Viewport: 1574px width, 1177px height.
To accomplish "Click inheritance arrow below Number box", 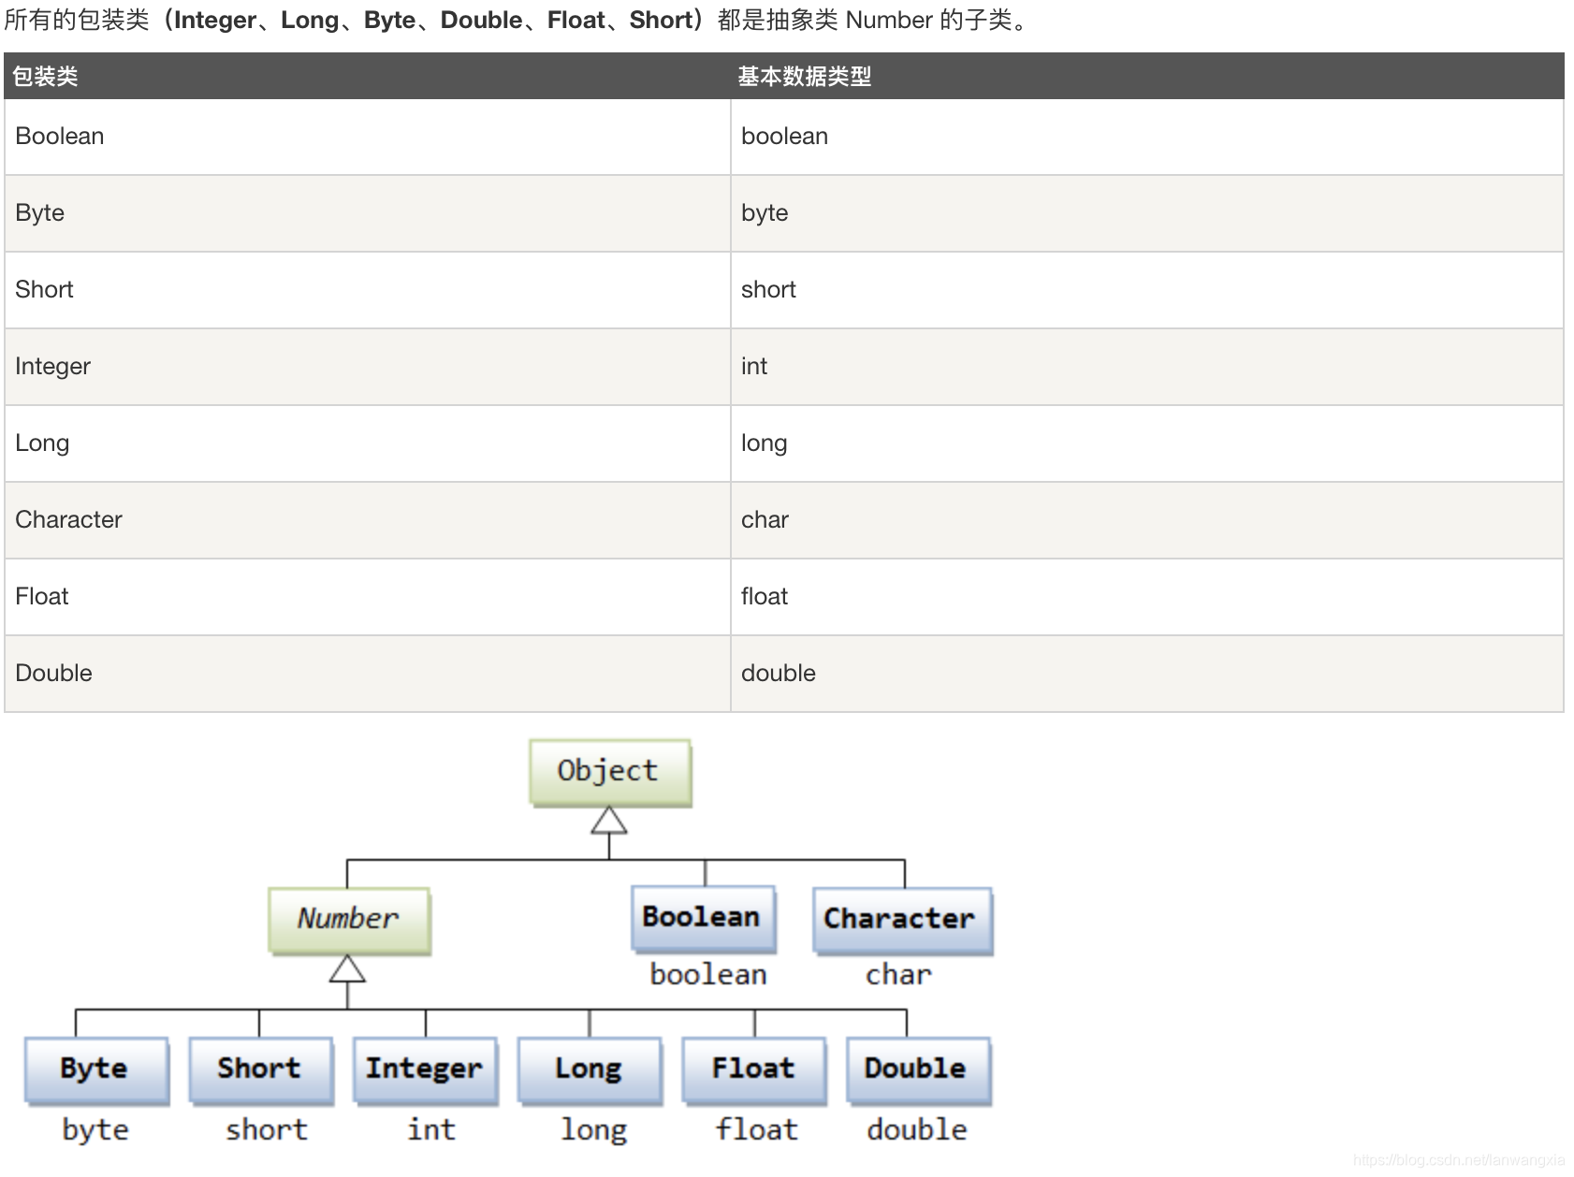I will 347,969.
